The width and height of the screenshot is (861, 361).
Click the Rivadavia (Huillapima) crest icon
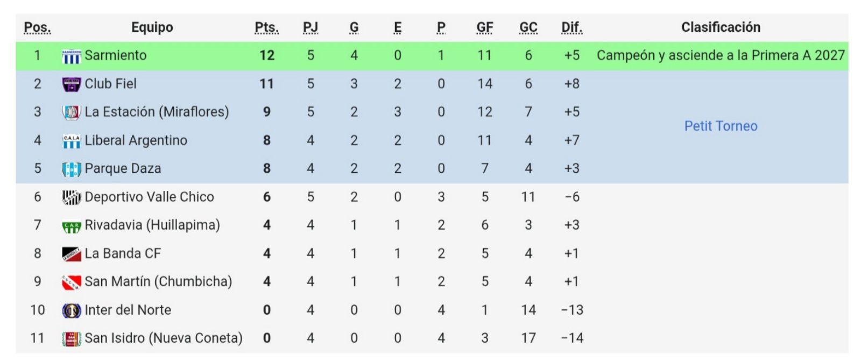(72, 227)
